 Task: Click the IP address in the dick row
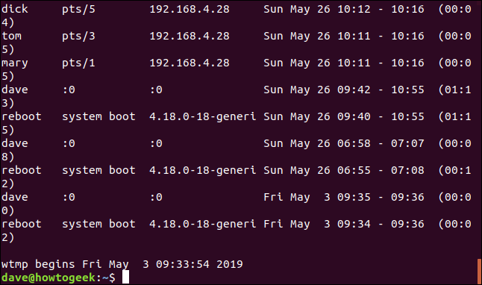(x=190, y=9)
